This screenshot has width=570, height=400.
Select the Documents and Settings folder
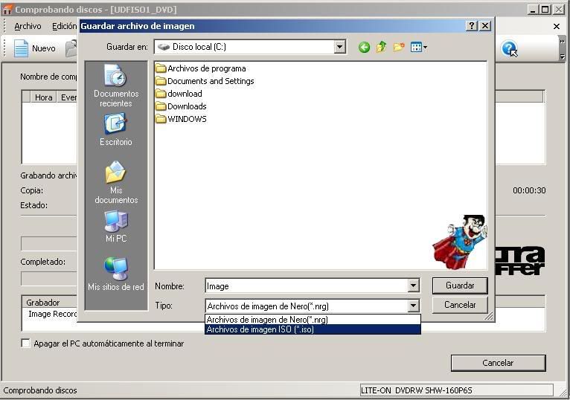pos(205,81)
